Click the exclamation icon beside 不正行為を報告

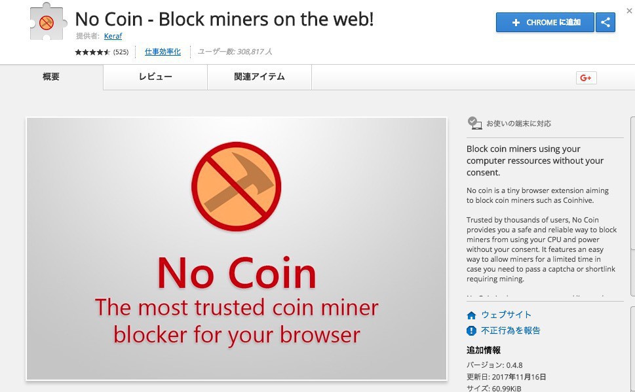coord(471,330)
